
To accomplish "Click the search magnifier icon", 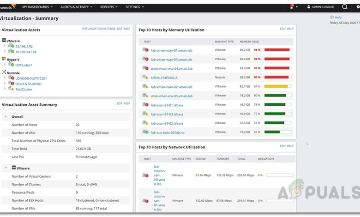I will coord(344,7).
